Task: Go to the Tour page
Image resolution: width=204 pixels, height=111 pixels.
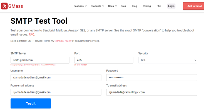Action: 123,6
